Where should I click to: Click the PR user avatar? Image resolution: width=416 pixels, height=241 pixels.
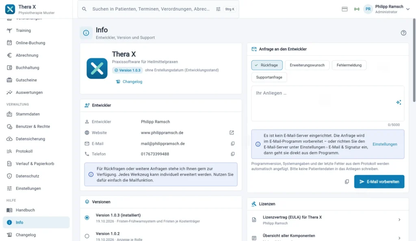(x=368, y=9)
